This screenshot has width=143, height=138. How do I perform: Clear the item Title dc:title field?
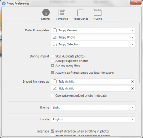click(x=132, y=82)
